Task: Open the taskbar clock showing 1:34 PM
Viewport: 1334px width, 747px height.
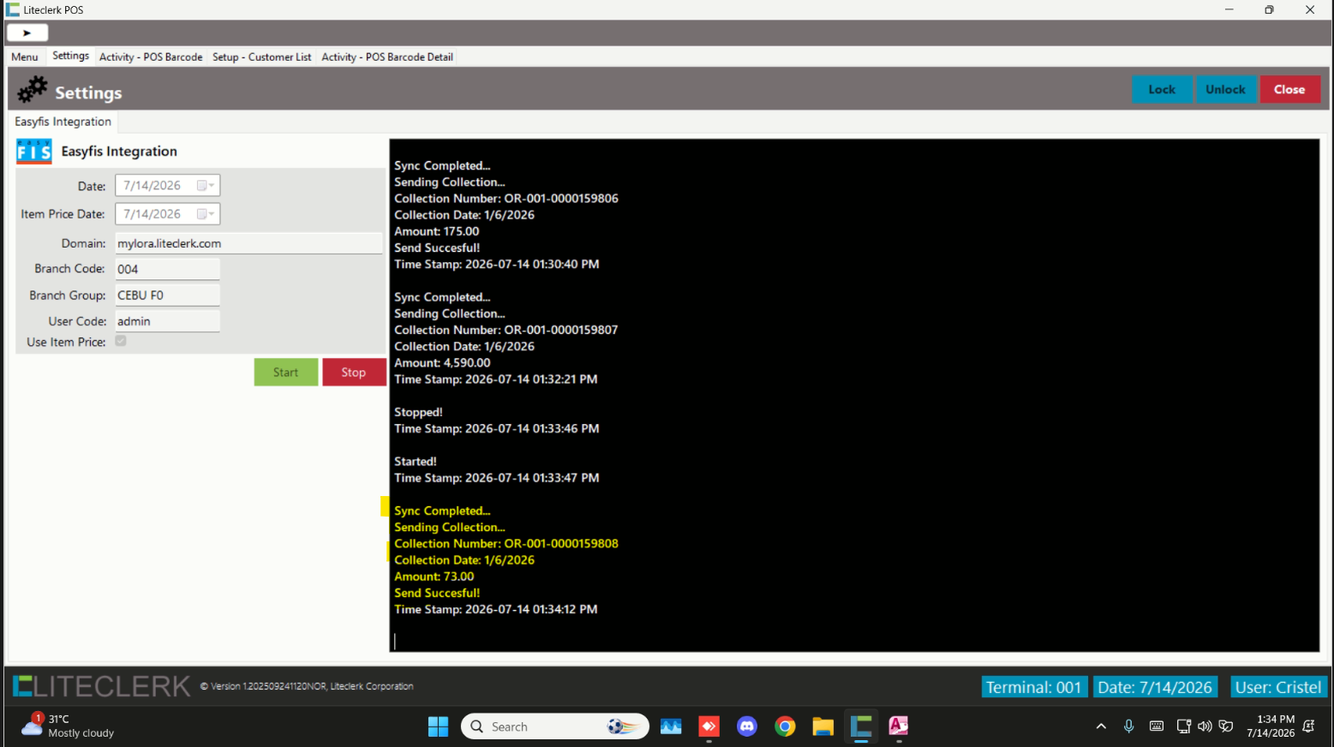Action: tap(1271, 726)
